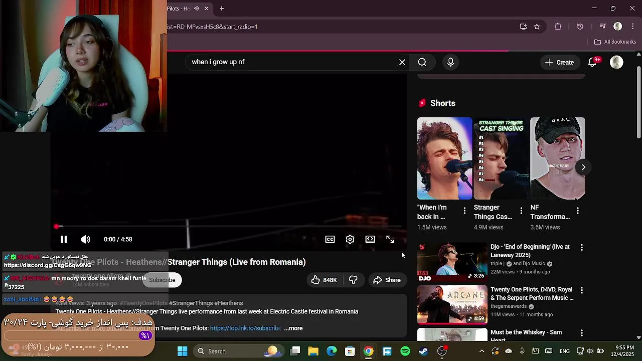Close the Twenty One Pilots browser tab
The height and width of the screenshot is (361, 642).
206,9
